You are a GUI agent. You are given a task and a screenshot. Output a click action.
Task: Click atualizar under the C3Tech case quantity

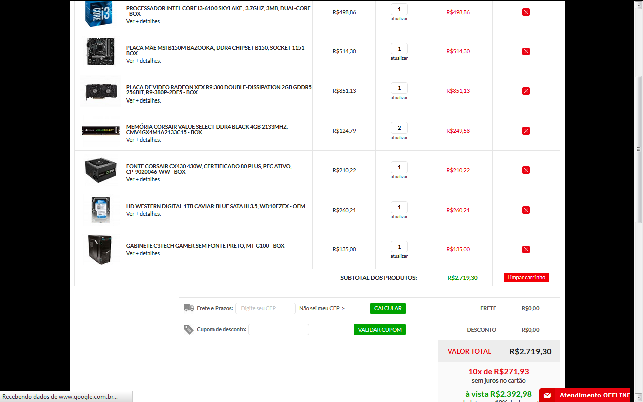tap(399, 256)
